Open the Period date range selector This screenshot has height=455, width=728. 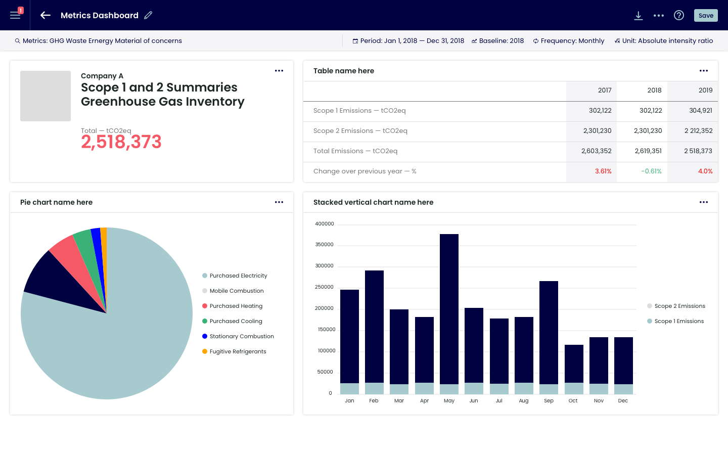point(408,41)
